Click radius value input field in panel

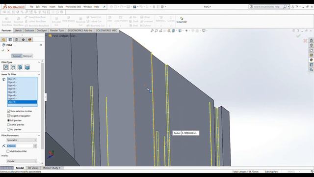click(20, 146)
